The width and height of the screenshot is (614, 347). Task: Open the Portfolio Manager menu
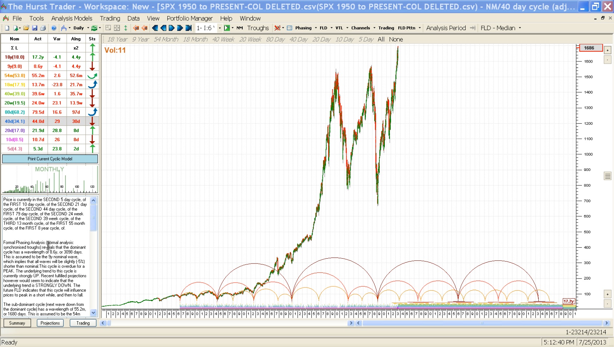pos(190,18)
